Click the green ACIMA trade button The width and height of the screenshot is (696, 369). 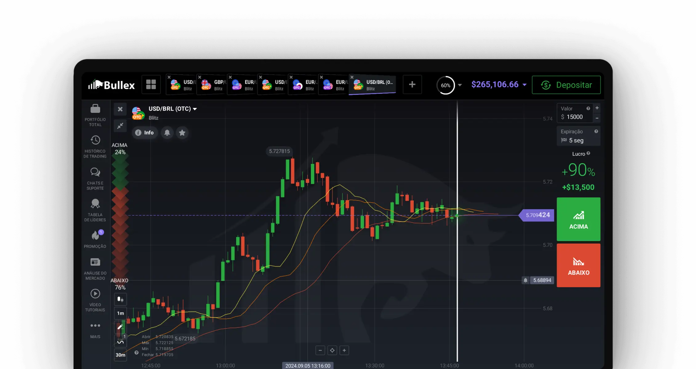point(578,219)
